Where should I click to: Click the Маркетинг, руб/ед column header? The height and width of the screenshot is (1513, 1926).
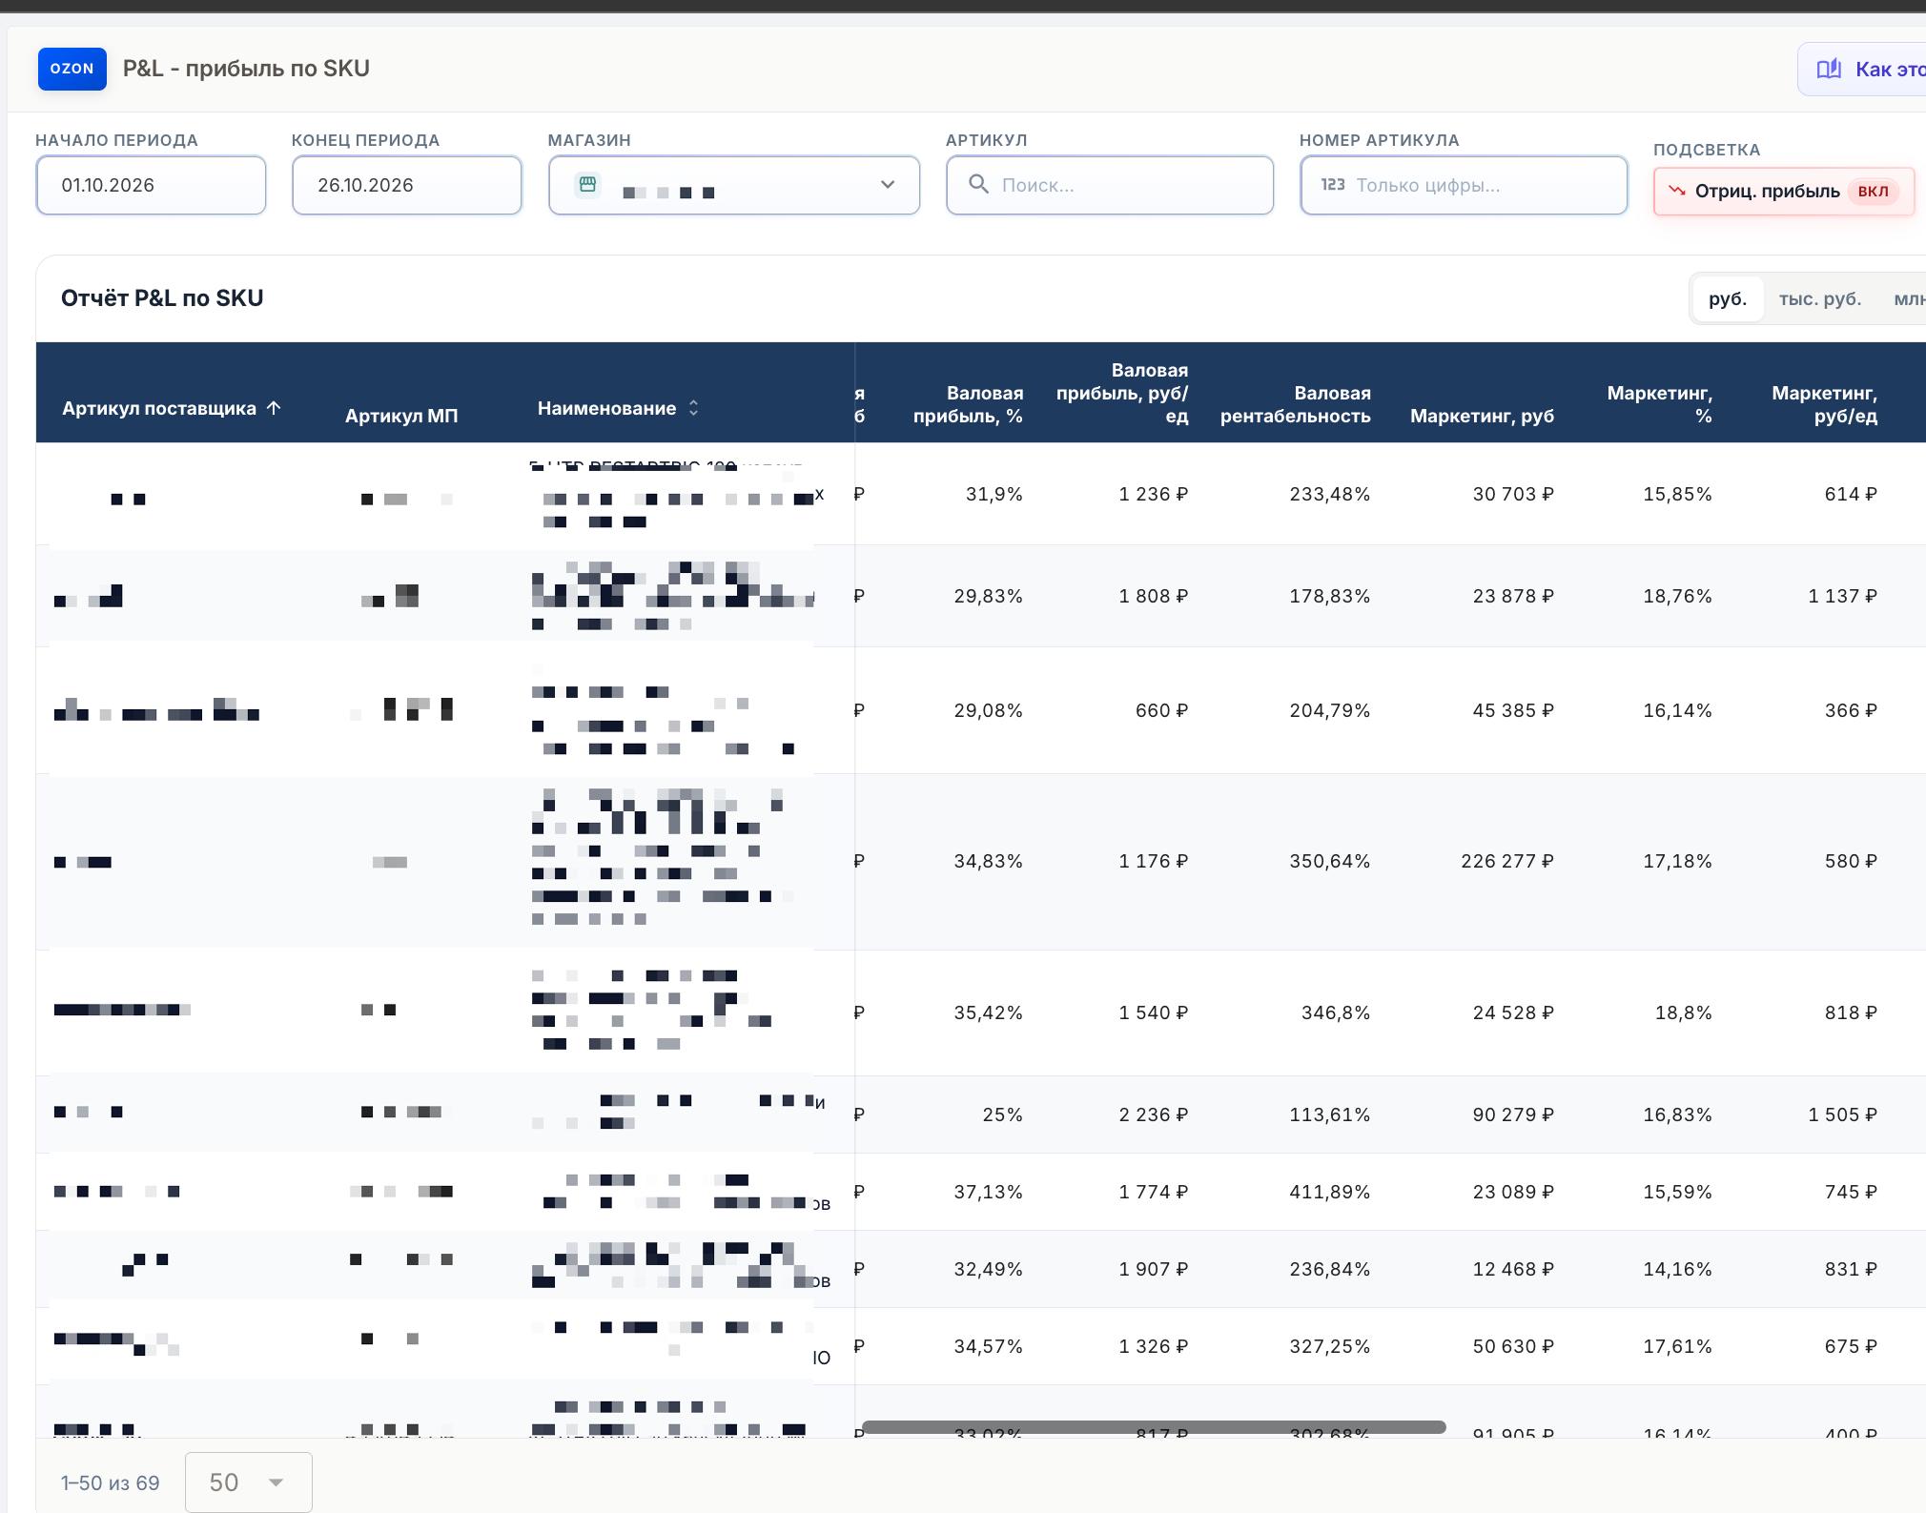coord(1824,404)
